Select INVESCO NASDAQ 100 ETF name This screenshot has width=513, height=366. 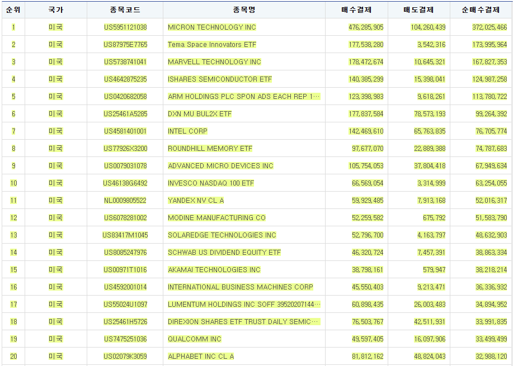(211, 183)
